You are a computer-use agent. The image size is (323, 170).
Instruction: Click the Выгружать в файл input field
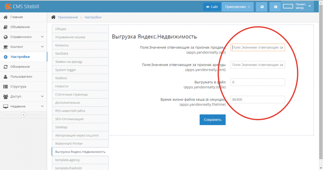(258, 82)
